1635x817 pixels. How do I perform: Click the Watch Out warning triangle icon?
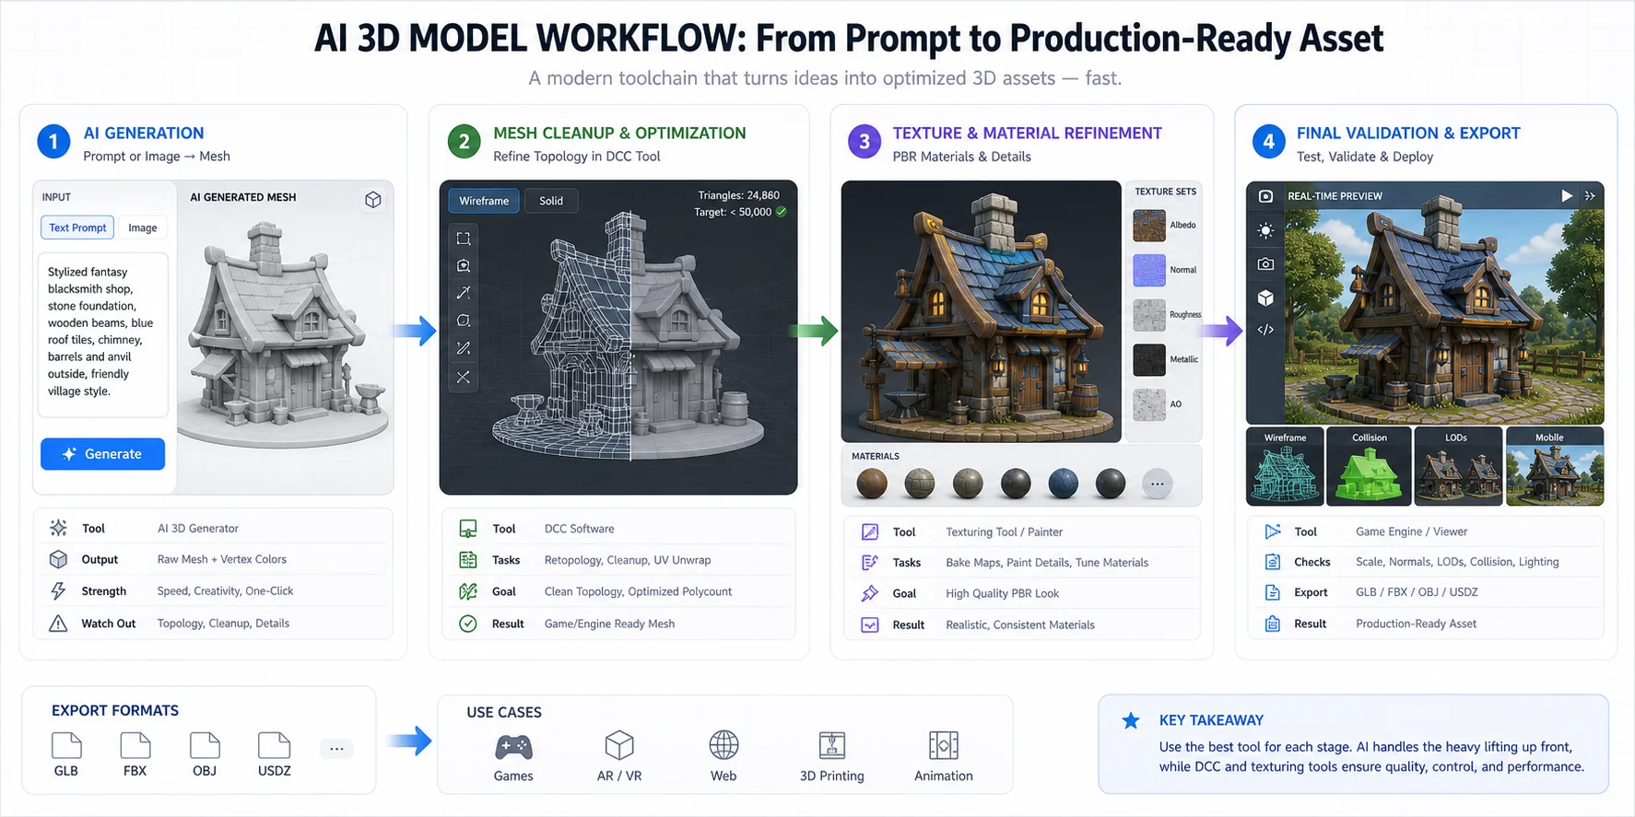(x=58, y=624)
